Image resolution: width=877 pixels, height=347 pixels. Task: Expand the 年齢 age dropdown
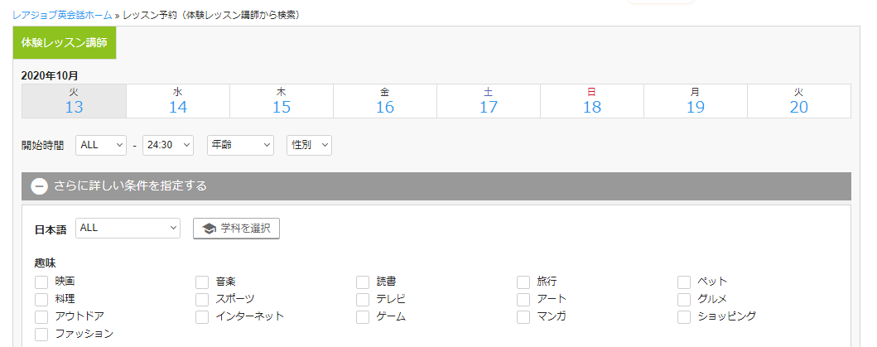[x=240, y=145]
